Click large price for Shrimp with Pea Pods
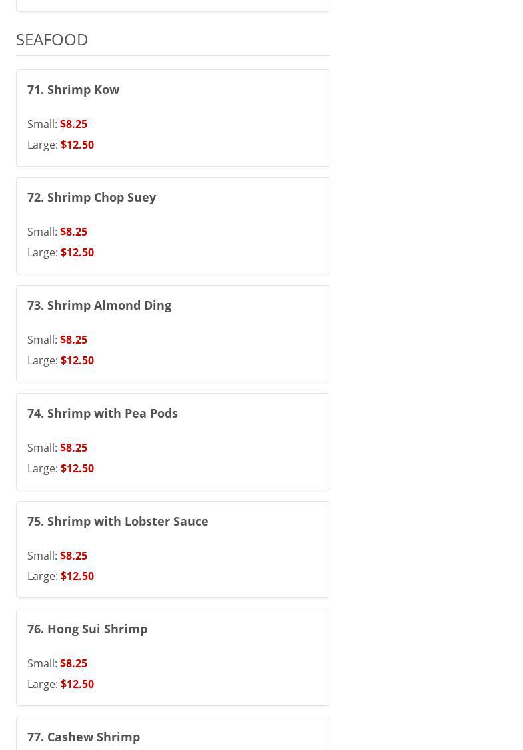 [77, 468]
